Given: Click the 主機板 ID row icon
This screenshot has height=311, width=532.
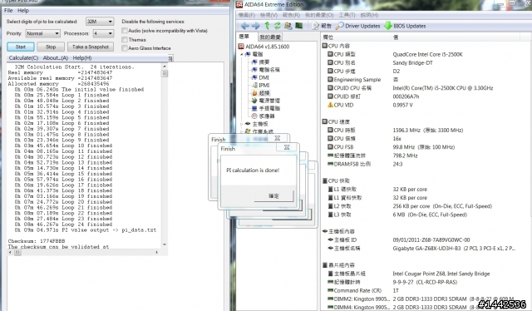Looking at the screenshot, I should pyautogui.click(x=330, y=239).
